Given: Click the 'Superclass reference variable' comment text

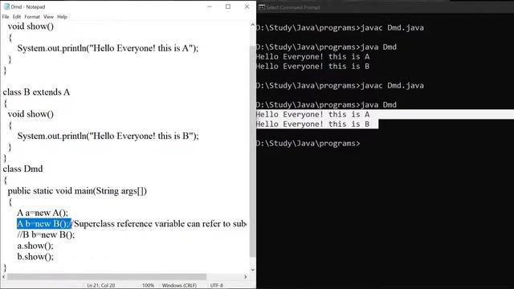Looking at the screenshot, I should click(160, 224).
